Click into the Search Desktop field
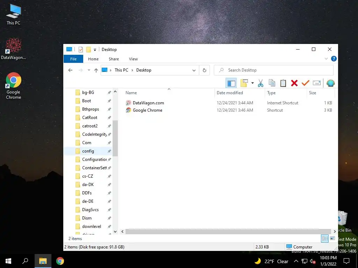The width and height of the screenshot is (358, 268). coord(273,70)
